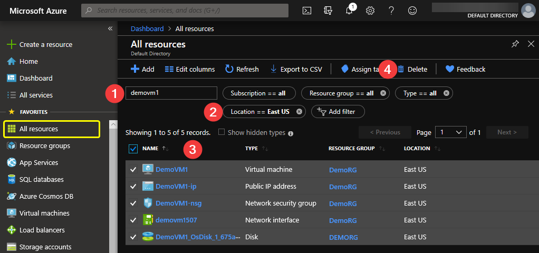Click the DemoVM1_OsDisk disk icon

point(148,237)
